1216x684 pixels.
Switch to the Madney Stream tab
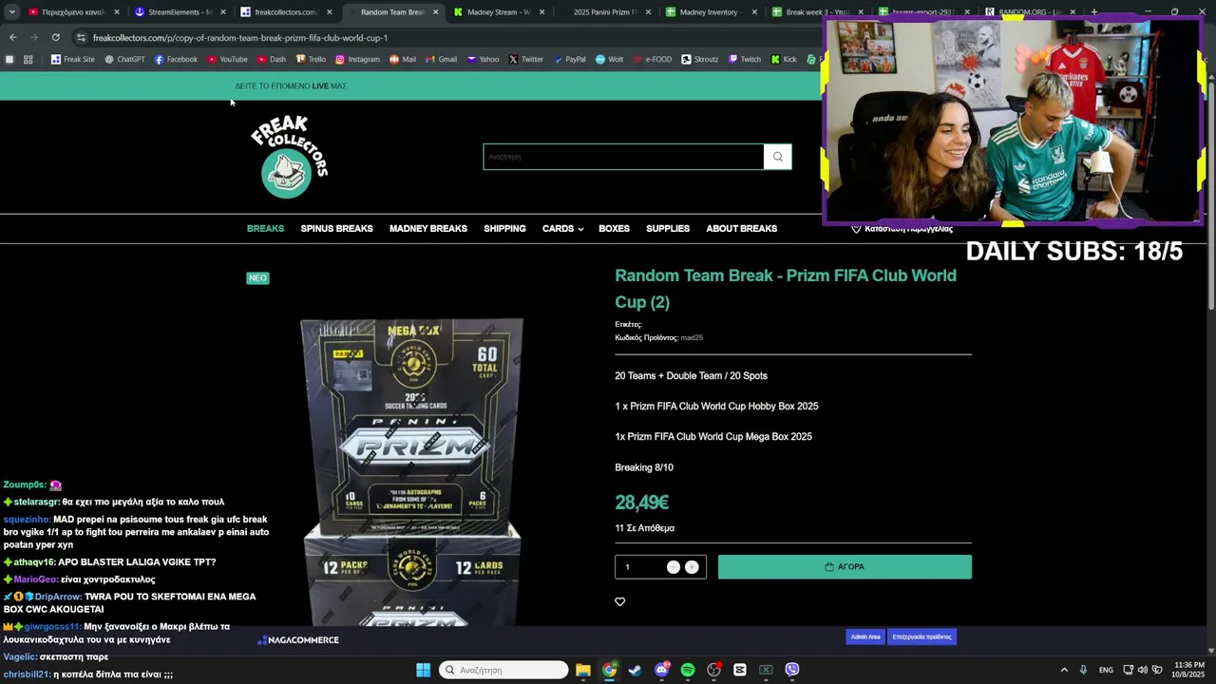click(x=497, y=12)
